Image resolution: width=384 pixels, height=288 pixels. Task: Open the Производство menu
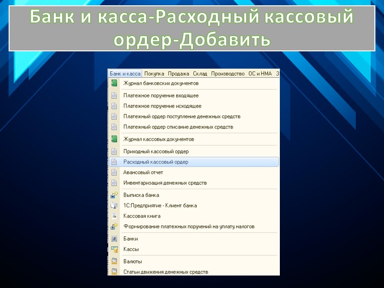coord(228,73)
